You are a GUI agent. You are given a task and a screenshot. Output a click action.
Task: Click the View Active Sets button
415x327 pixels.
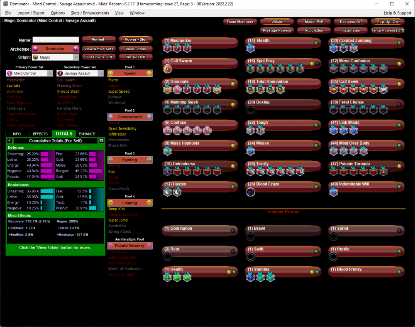pos(98,49)
